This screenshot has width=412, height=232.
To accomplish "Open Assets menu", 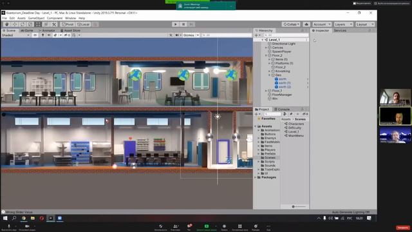I will pyautogui.click(x=21, y=19).
